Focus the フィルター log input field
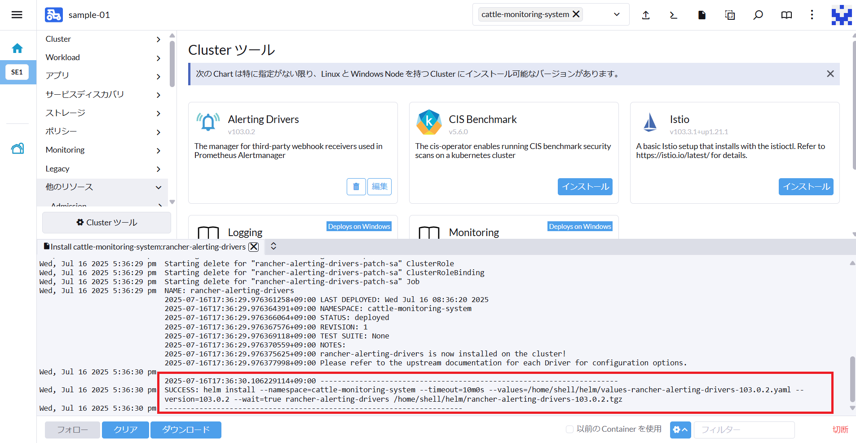This screenshot has width=856, height=443. (x=744, y=430)
